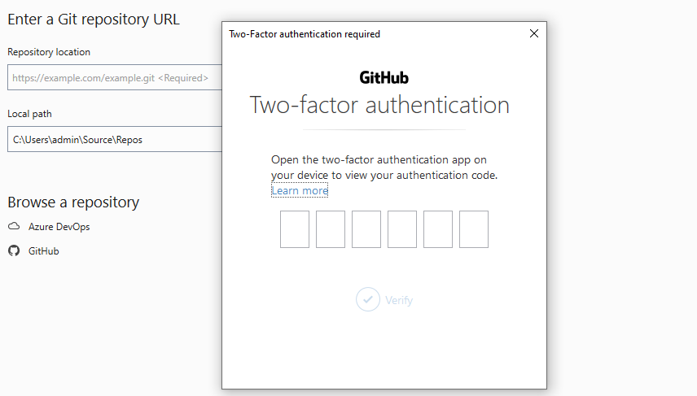The width and height of the screenshot is (697, 396).
Task: Select the sixth authentication code digit box
Action: click(x=474, y=229)
